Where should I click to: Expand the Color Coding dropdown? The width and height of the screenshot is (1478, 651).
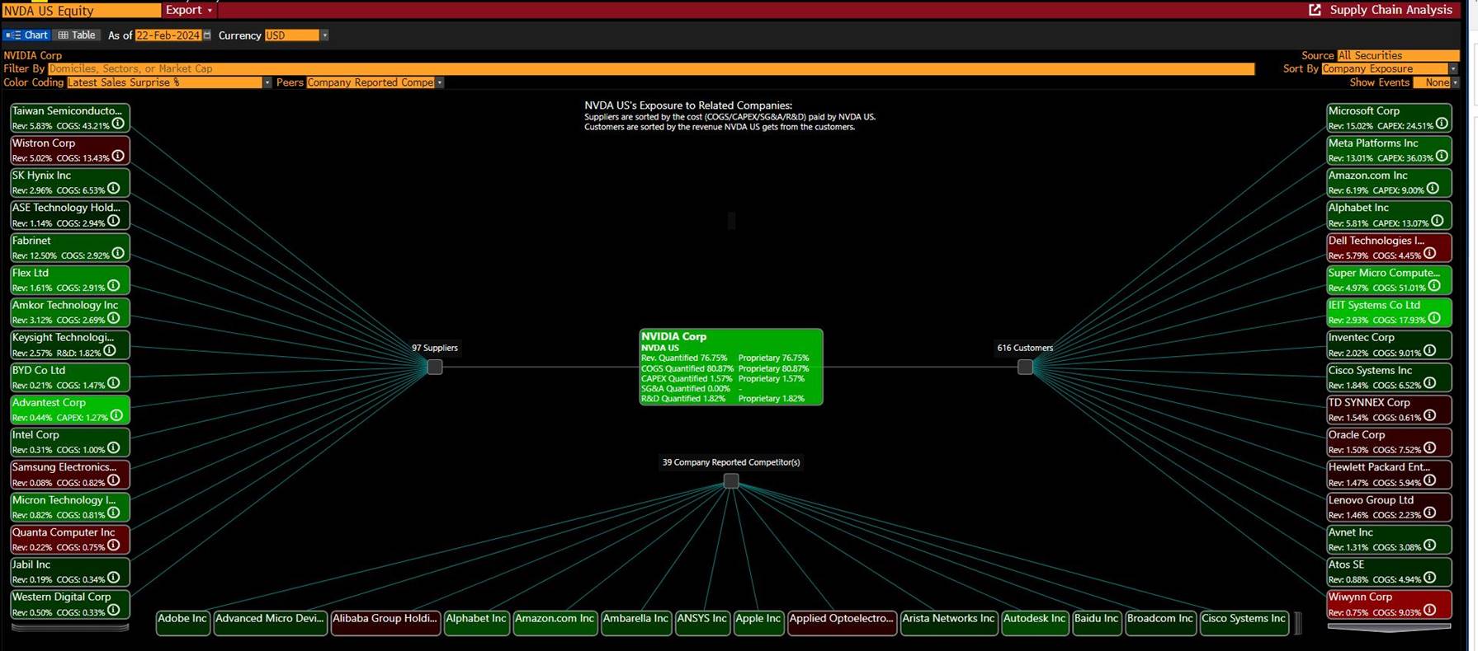(267, 82)
